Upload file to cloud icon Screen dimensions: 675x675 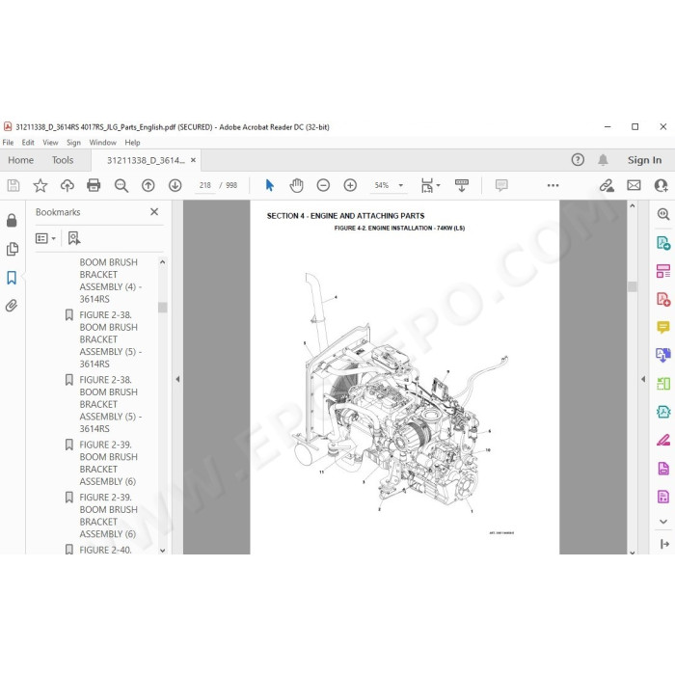(67, 185)
